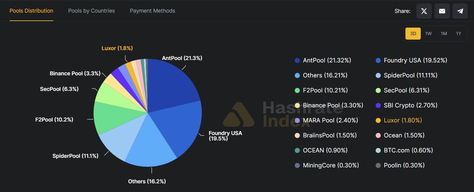This screenshot has width=474, height=192.
Task: Click the MARA Pool legend label
Action: point(330,120)
